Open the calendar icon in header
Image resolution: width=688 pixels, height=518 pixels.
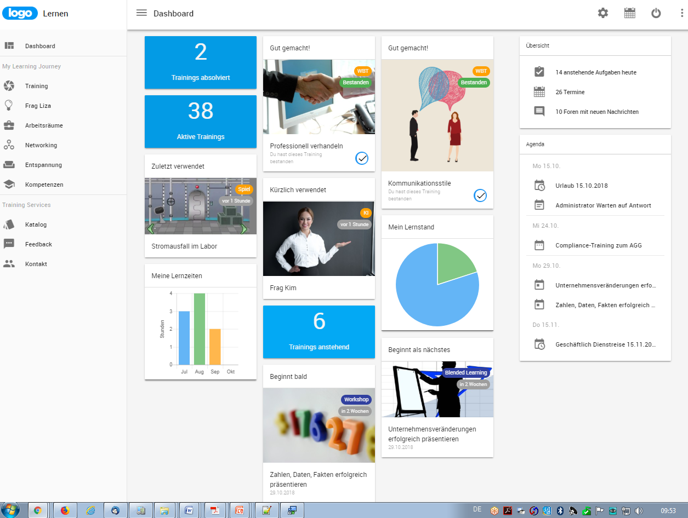tap(630, 13)
